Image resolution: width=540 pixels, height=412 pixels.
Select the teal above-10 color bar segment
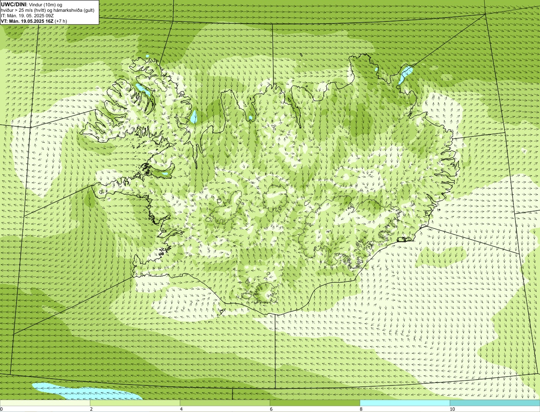[495, 403]
